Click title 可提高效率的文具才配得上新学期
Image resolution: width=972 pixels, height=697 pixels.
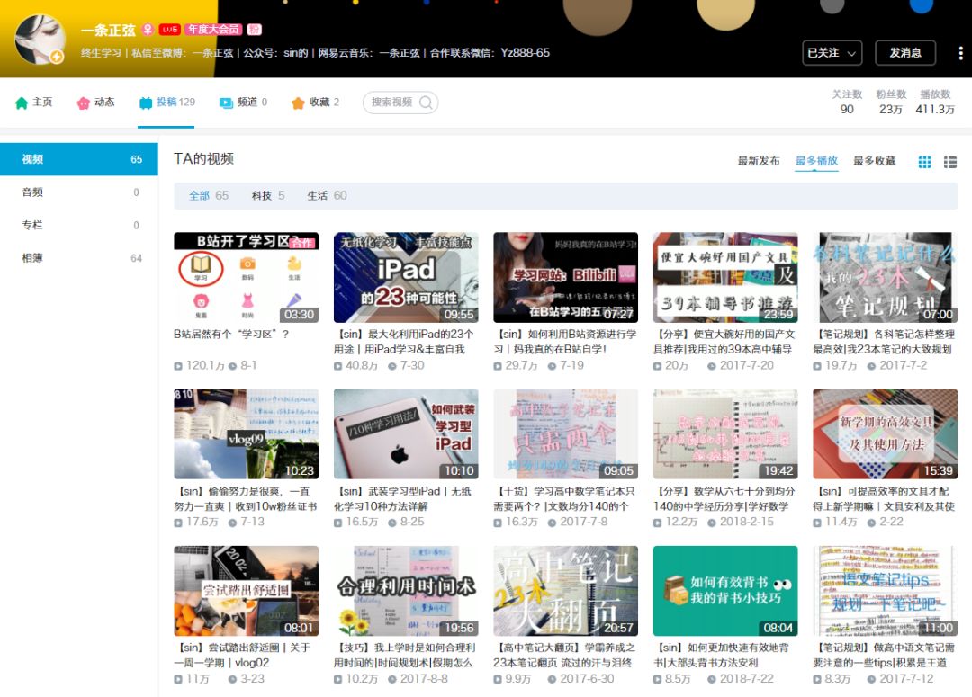[884, 499]
